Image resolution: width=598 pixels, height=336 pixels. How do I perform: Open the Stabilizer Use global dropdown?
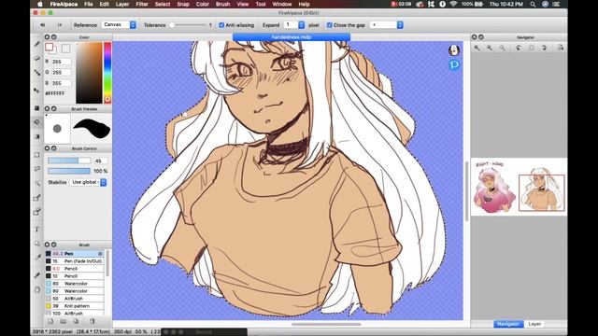[88, 182]
